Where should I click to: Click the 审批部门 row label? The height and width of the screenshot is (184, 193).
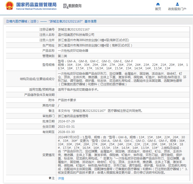click(48, 116)
